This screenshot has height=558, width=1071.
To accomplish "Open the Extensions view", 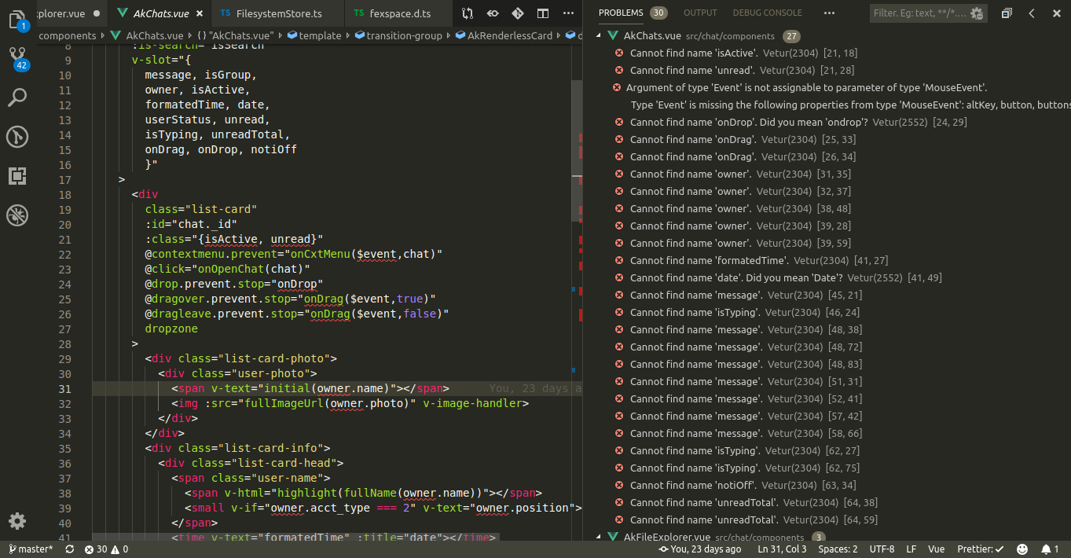I will [17, 176].
